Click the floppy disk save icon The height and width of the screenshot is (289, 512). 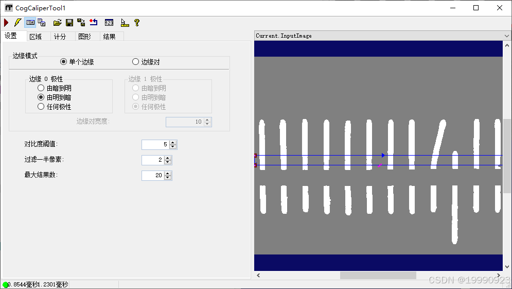point(69,23)
